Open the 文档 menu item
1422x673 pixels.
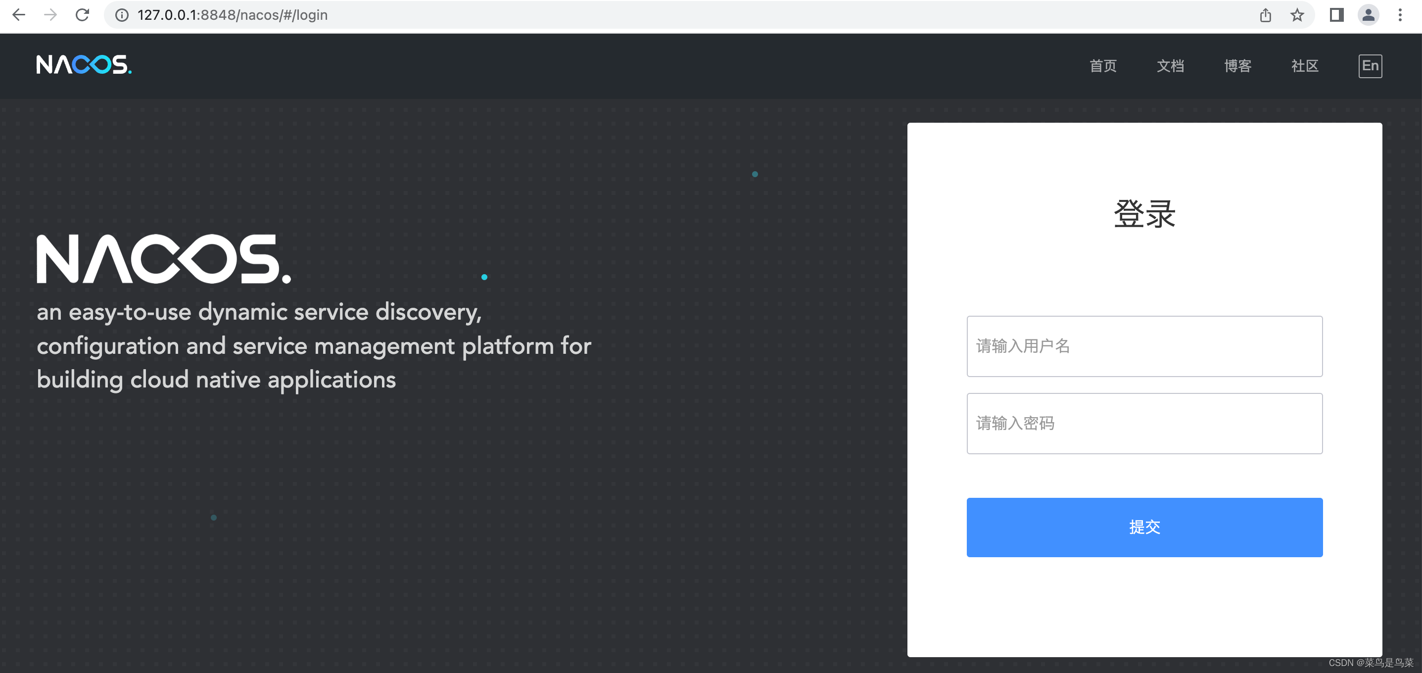(1170, 66)
